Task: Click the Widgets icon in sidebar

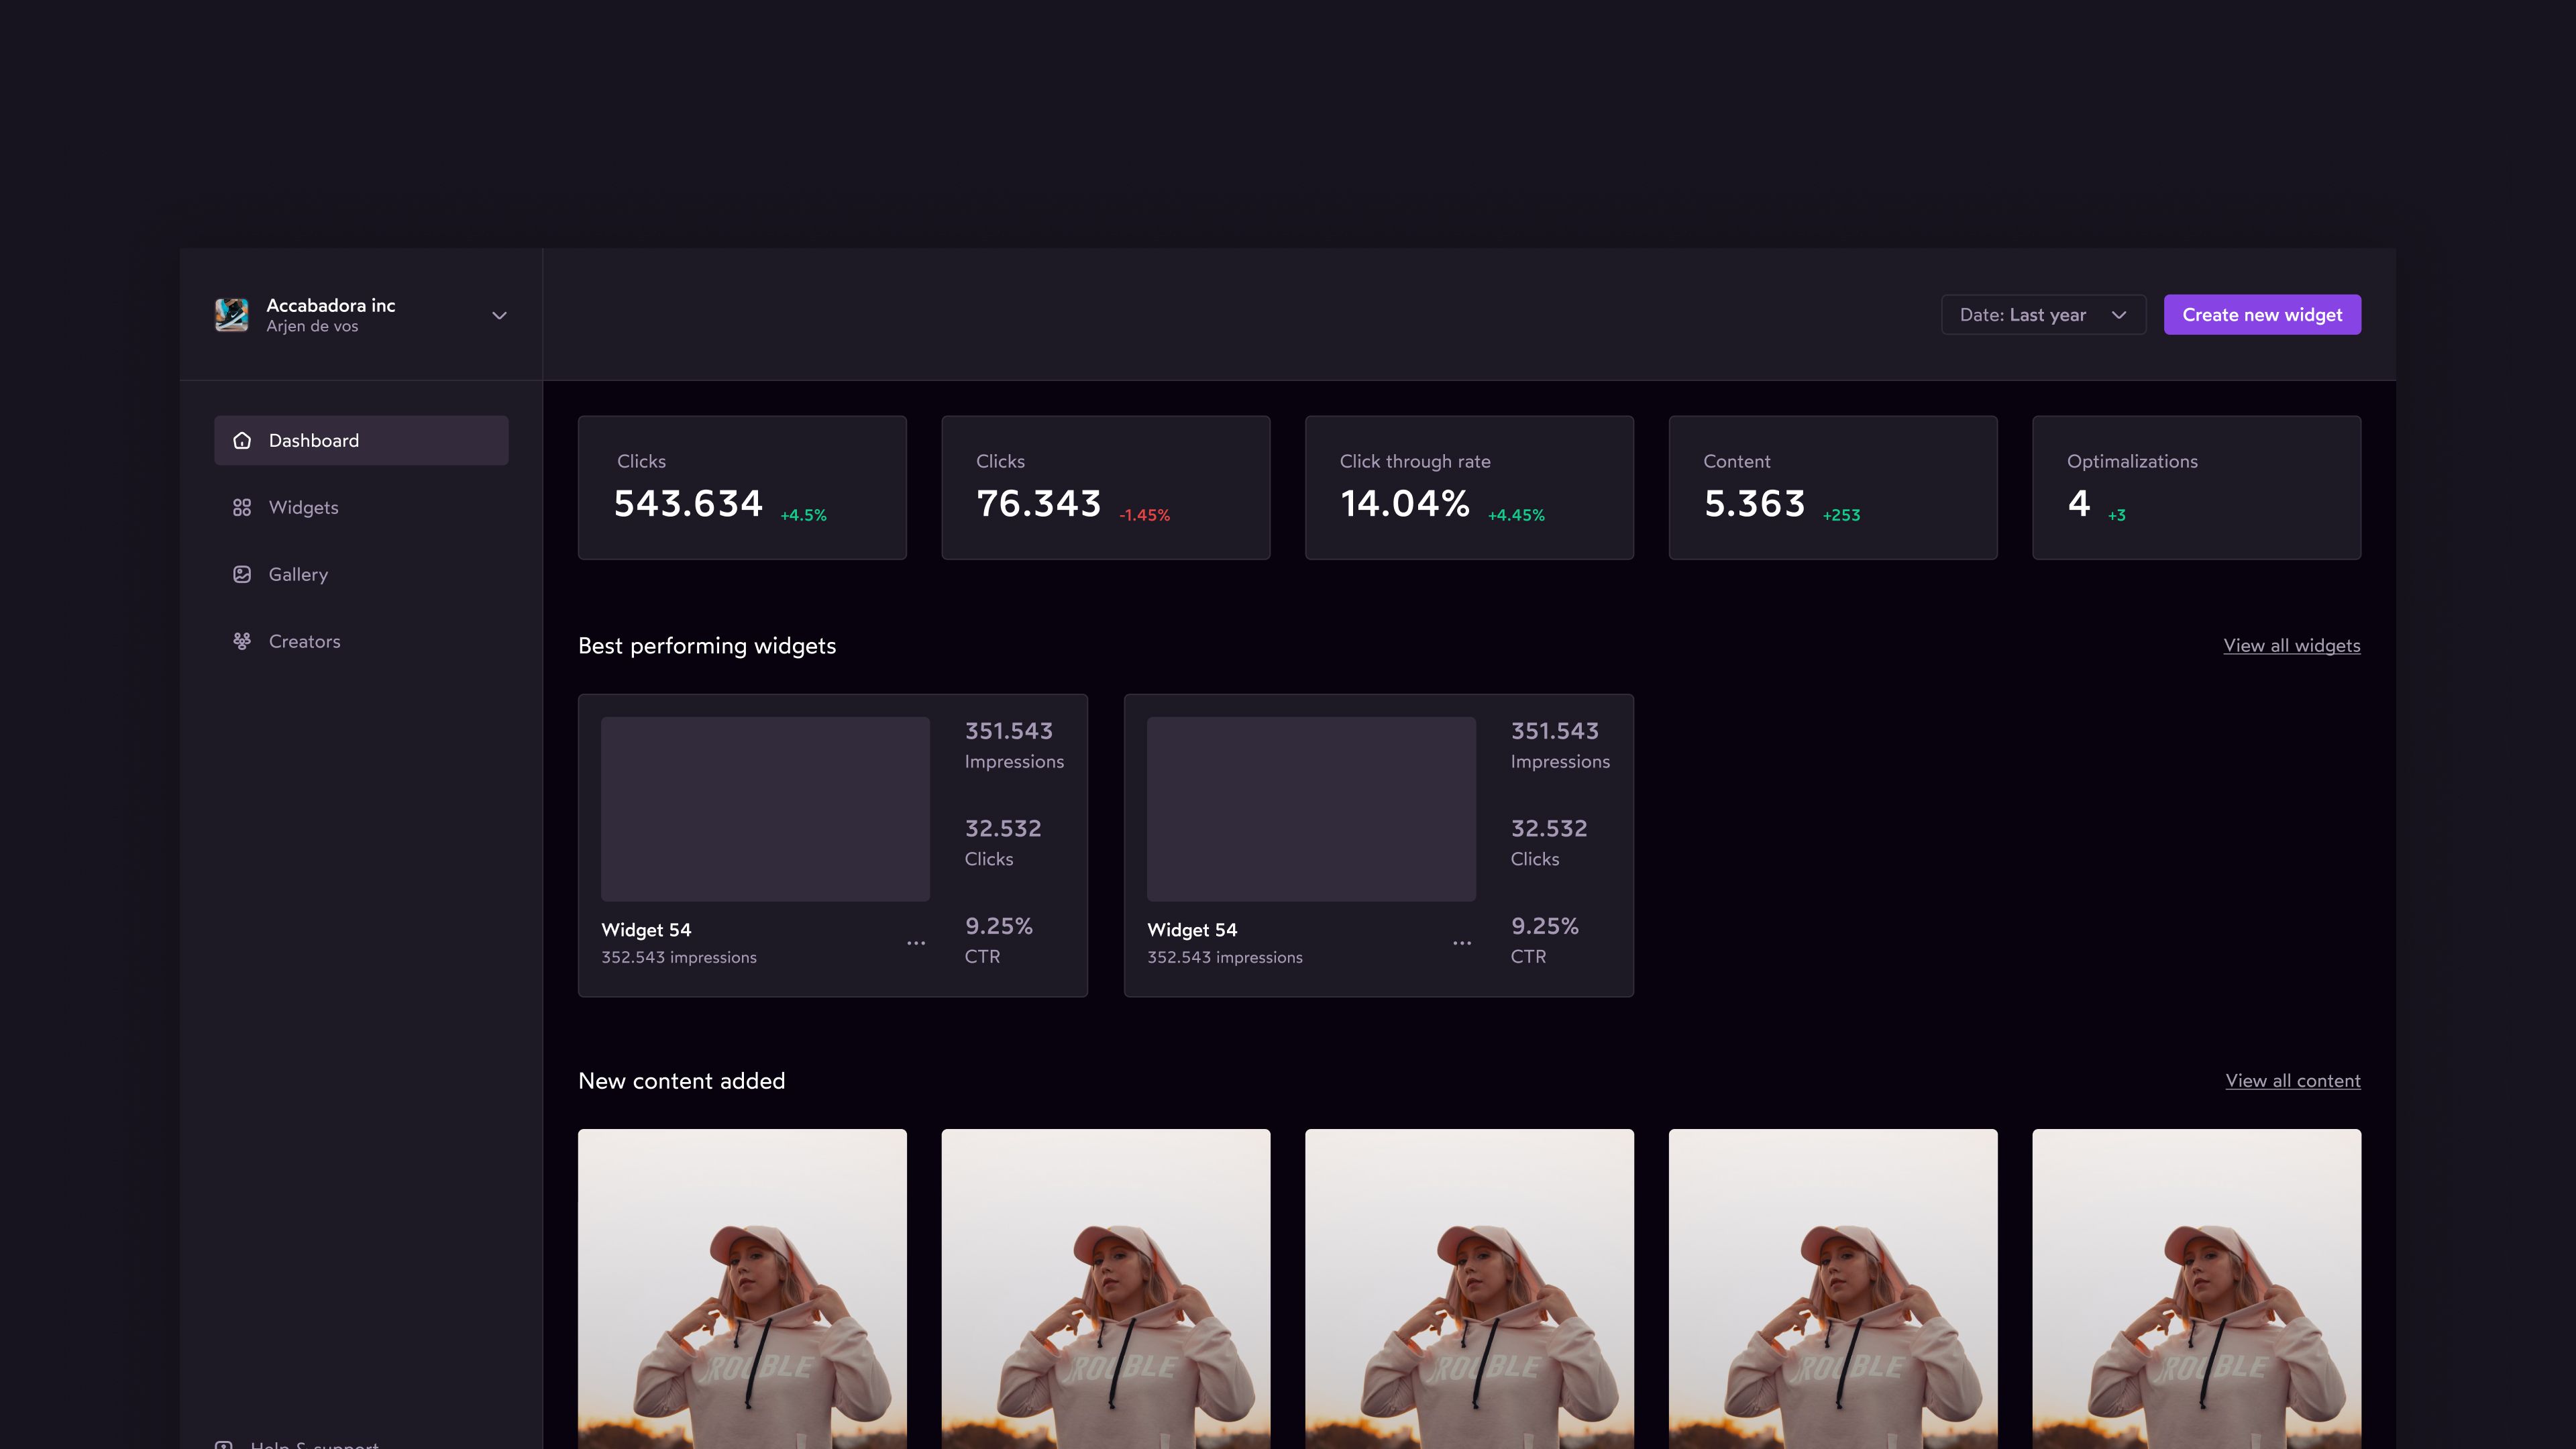Action: click(241, 508)
